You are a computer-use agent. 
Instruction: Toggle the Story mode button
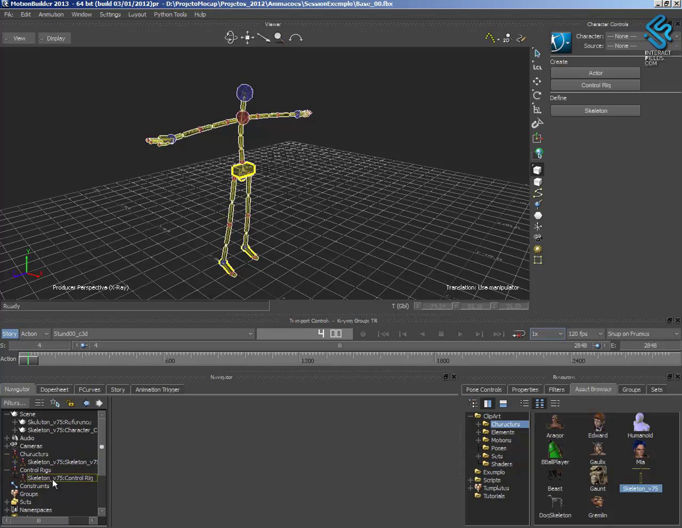click(x=9, y=334)
